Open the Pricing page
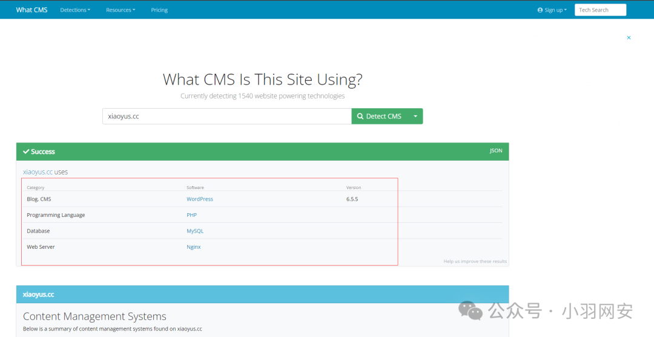Viewport: 654px width, 337px height. click(159, 10)
